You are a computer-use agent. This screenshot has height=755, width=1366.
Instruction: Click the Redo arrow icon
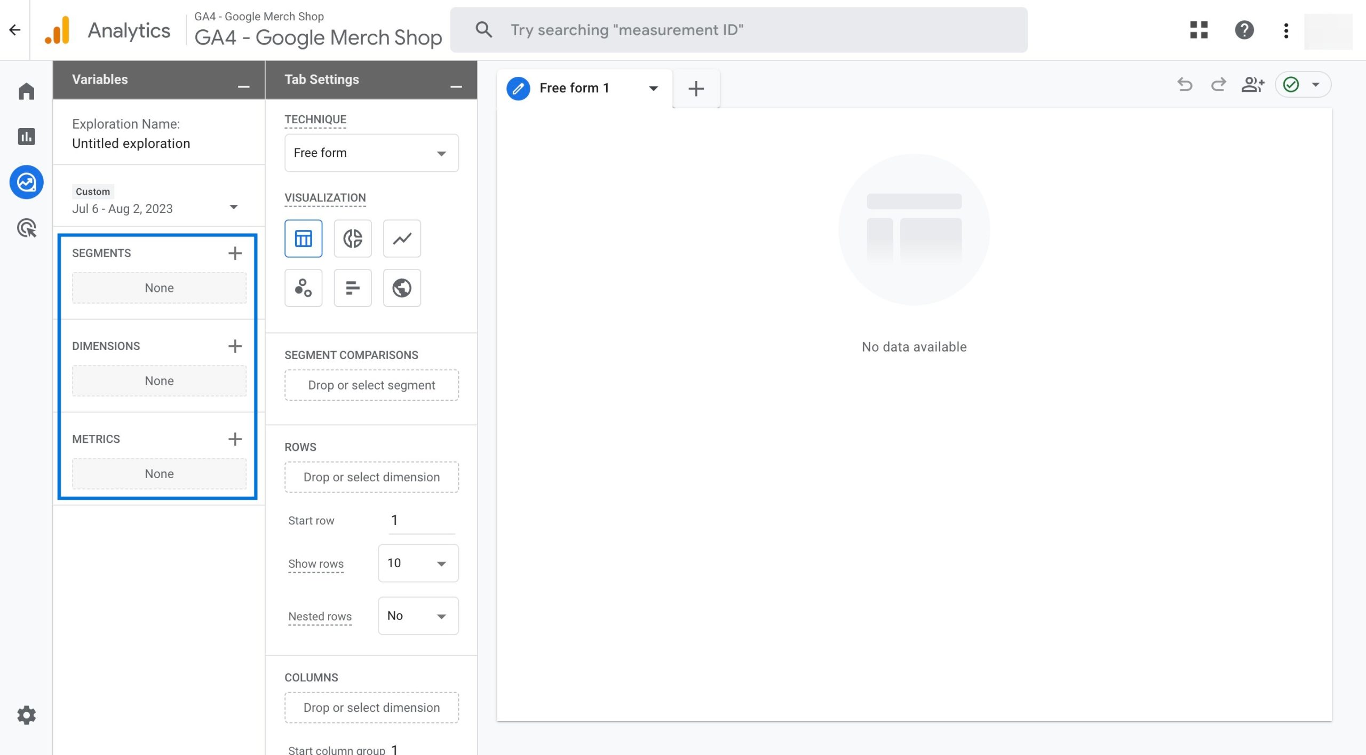point(1218,84)
